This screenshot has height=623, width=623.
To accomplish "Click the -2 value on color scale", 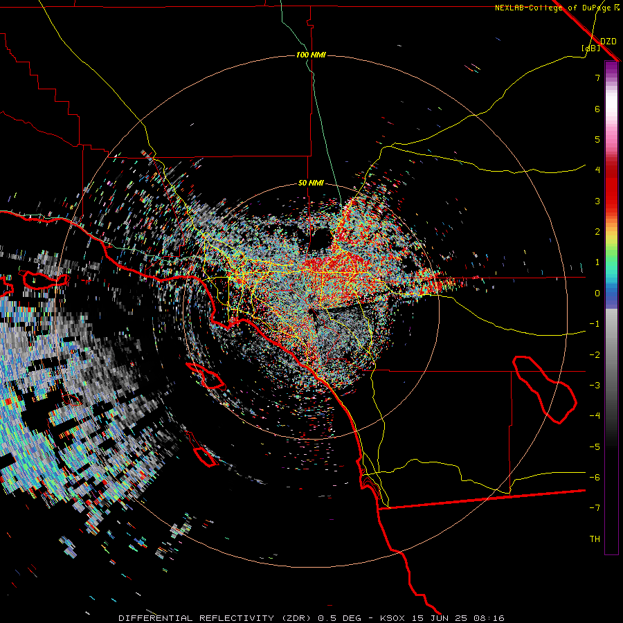I will [595, 355].
